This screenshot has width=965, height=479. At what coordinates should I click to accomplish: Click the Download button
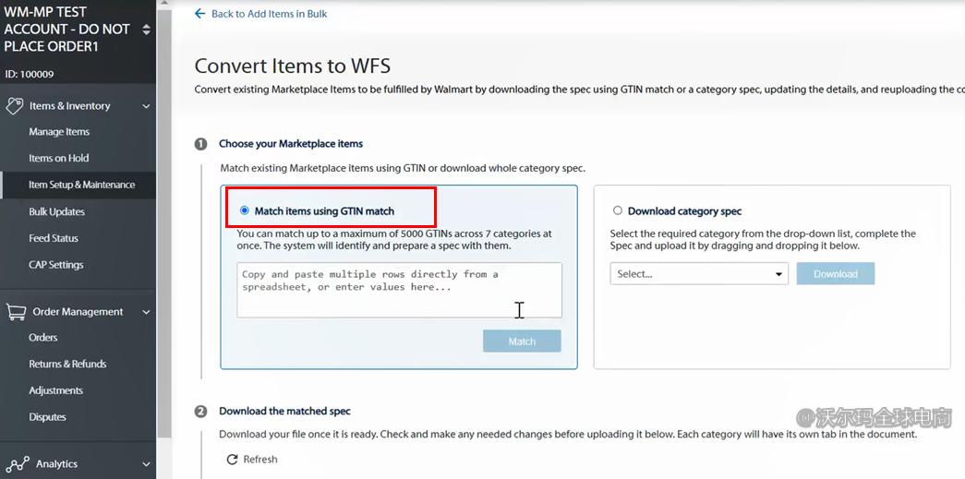pos(836,273)
